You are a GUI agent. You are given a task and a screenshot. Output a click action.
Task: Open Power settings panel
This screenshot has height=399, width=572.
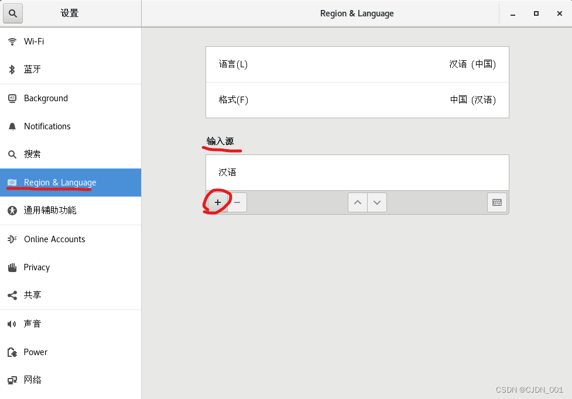click(x=70, y=352)
